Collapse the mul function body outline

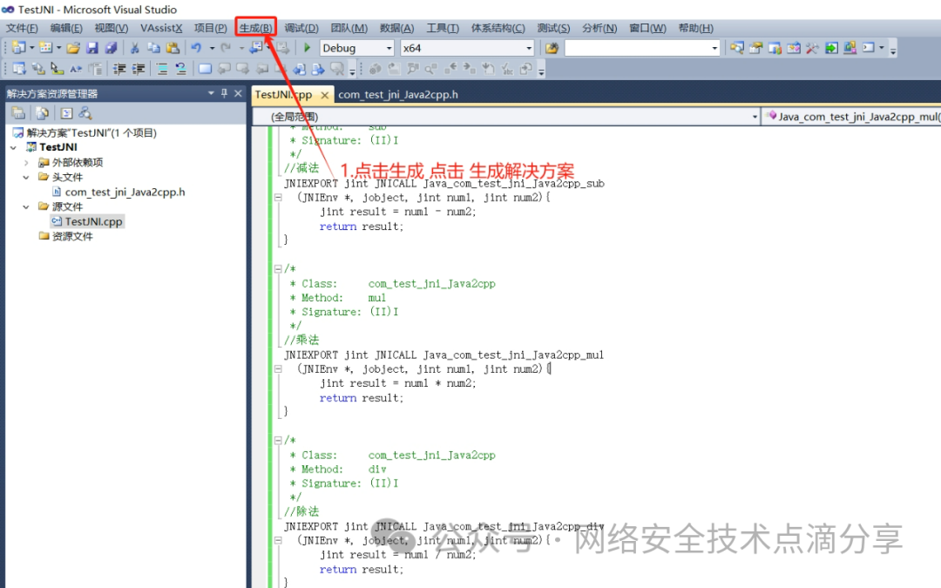tap(278, 369)
